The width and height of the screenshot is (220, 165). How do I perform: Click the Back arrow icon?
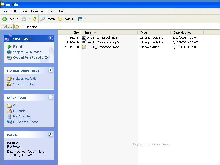point(5,19)
